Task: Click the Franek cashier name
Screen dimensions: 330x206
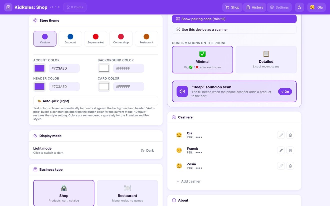Action: click(x=192, y=149)
